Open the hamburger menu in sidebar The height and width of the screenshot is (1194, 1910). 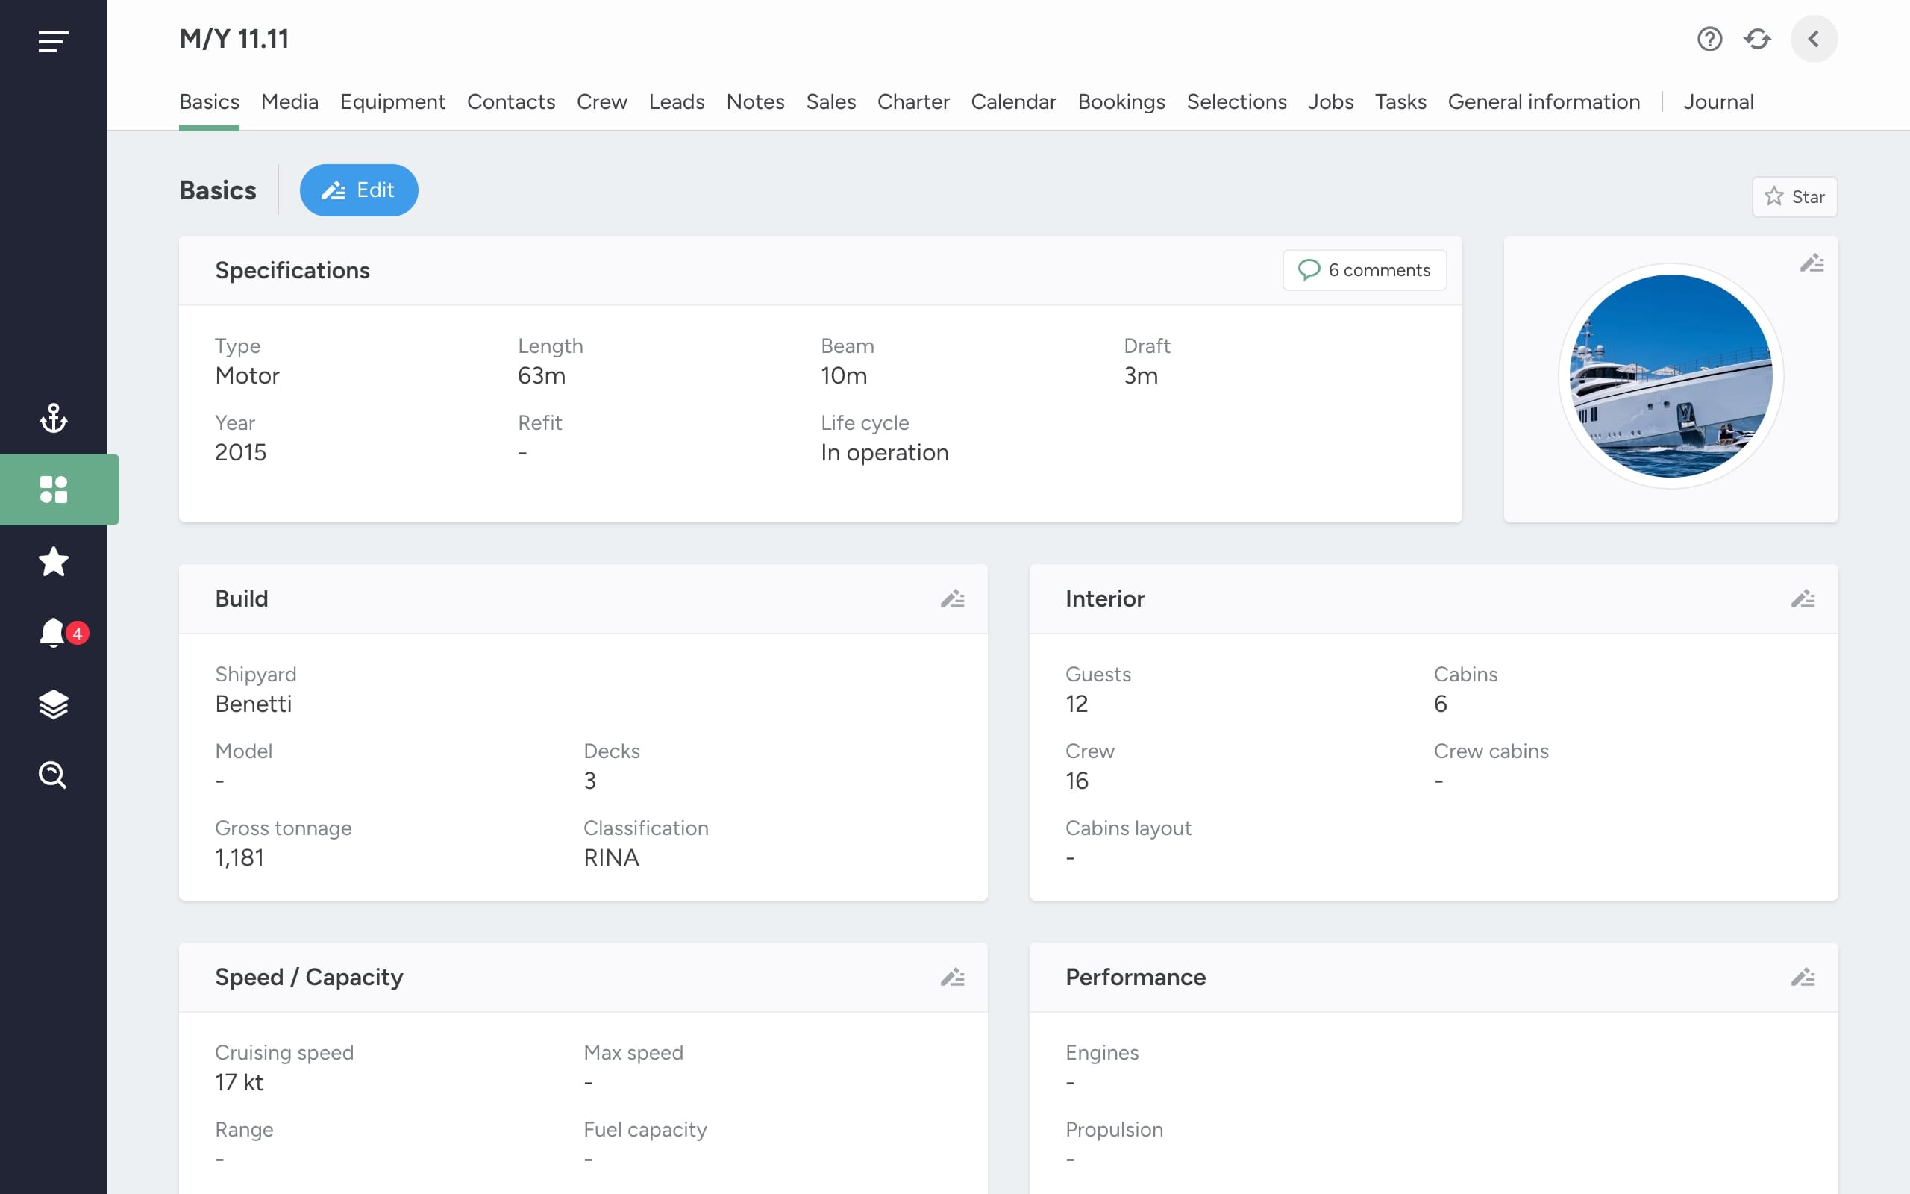53,41
